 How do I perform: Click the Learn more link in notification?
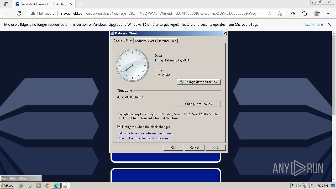[314, 25]
